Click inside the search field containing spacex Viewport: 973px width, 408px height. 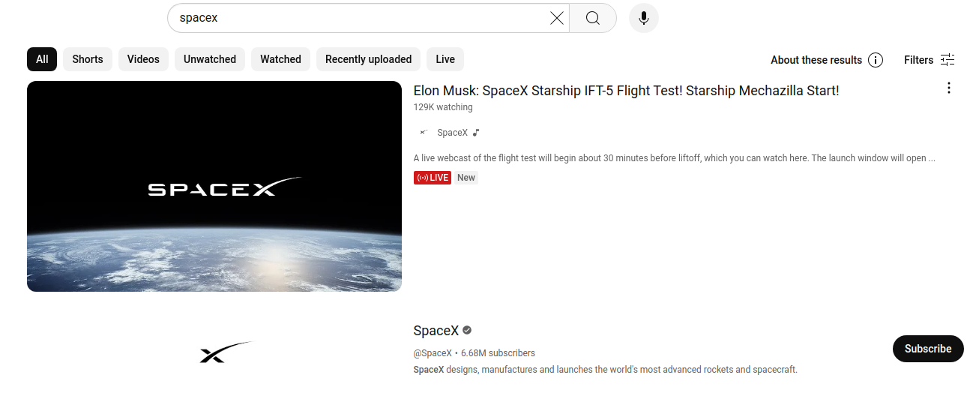tap(360, 18)
